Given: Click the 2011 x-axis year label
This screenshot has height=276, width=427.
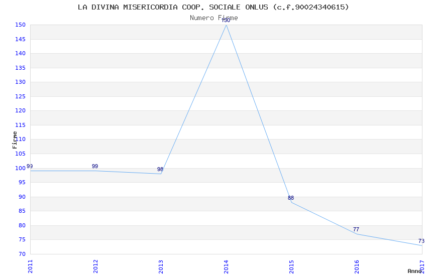Looking at the screenshot, I should [30, 266].
